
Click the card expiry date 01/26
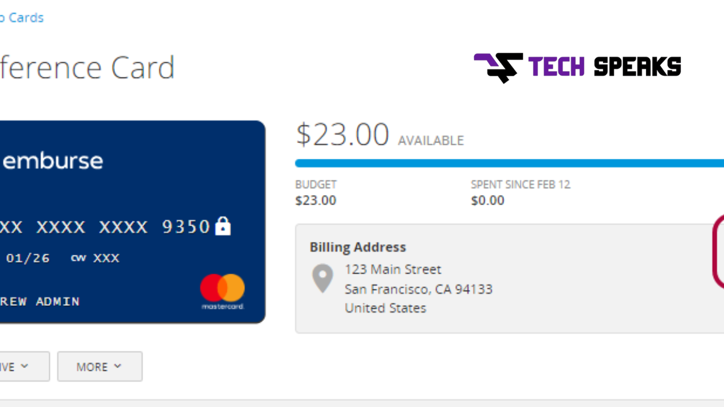point(28,258)
